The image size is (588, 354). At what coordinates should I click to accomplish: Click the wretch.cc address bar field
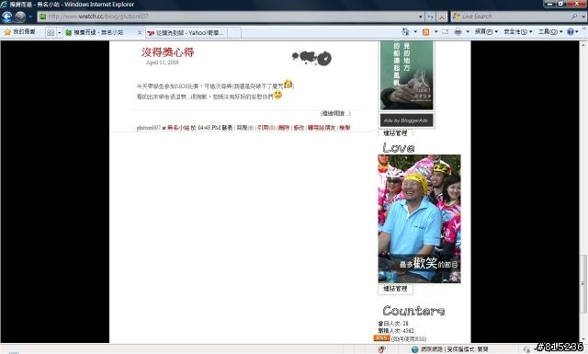coord(228,17)
